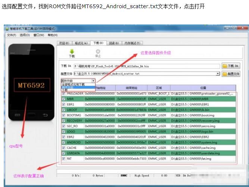Toggle the EBR2 partition checkbox
The height and width of the screenshot is (187, 249).
click(64, 137)
